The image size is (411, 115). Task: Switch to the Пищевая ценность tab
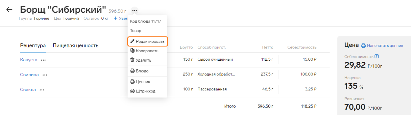(76, 45)
